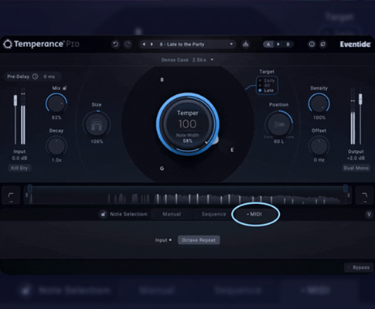
Task: Click the Offset knob
Action: click(319, 146)
